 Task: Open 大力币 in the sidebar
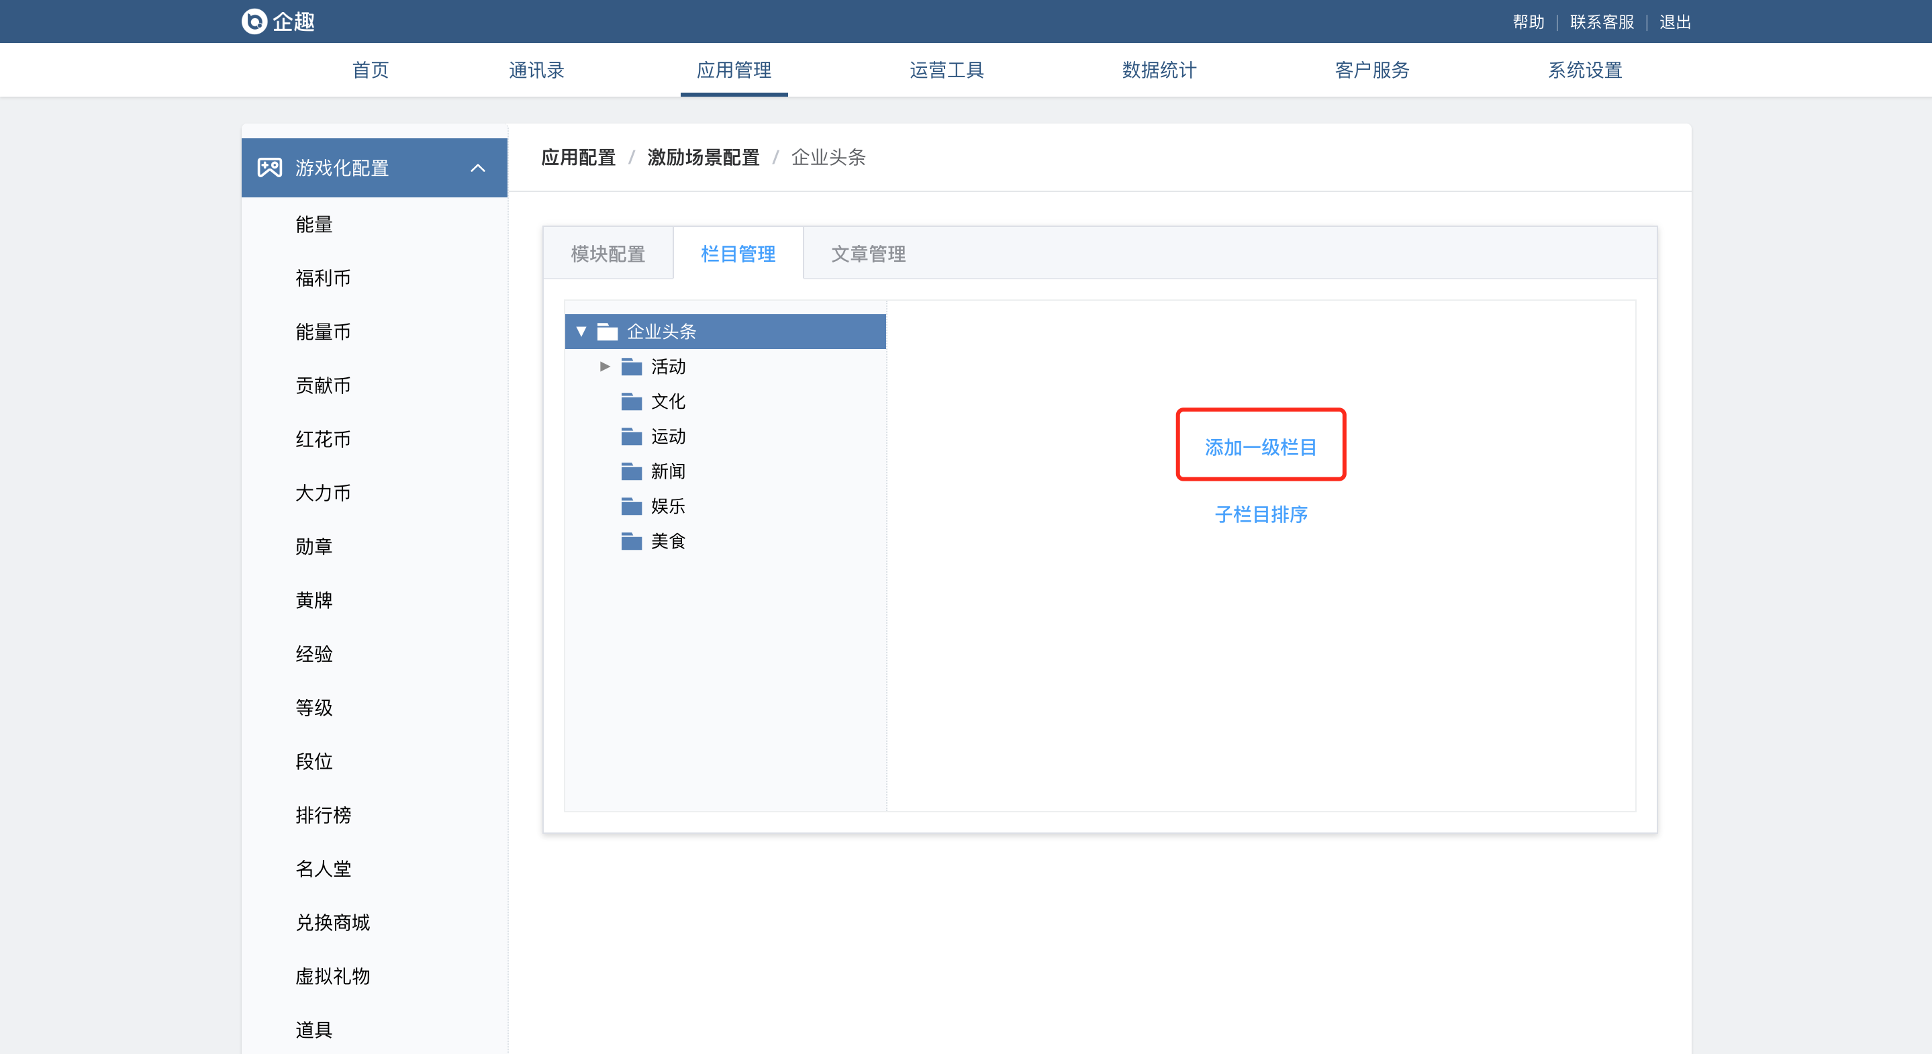coord(324,493)
